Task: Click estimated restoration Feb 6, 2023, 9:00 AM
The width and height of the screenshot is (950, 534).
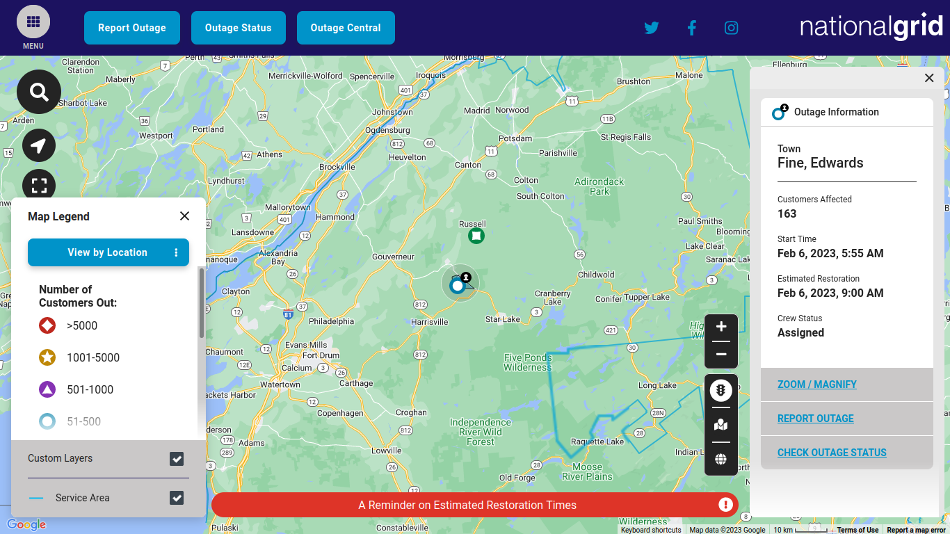Action: pyautogui.click(x=830, y=293)
